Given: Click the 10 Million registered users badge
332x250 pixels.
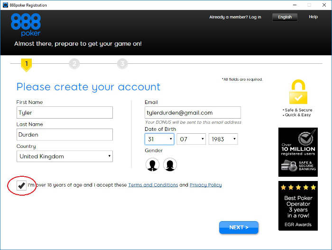Looking at the screenshot, I should (x=298, y=152).
